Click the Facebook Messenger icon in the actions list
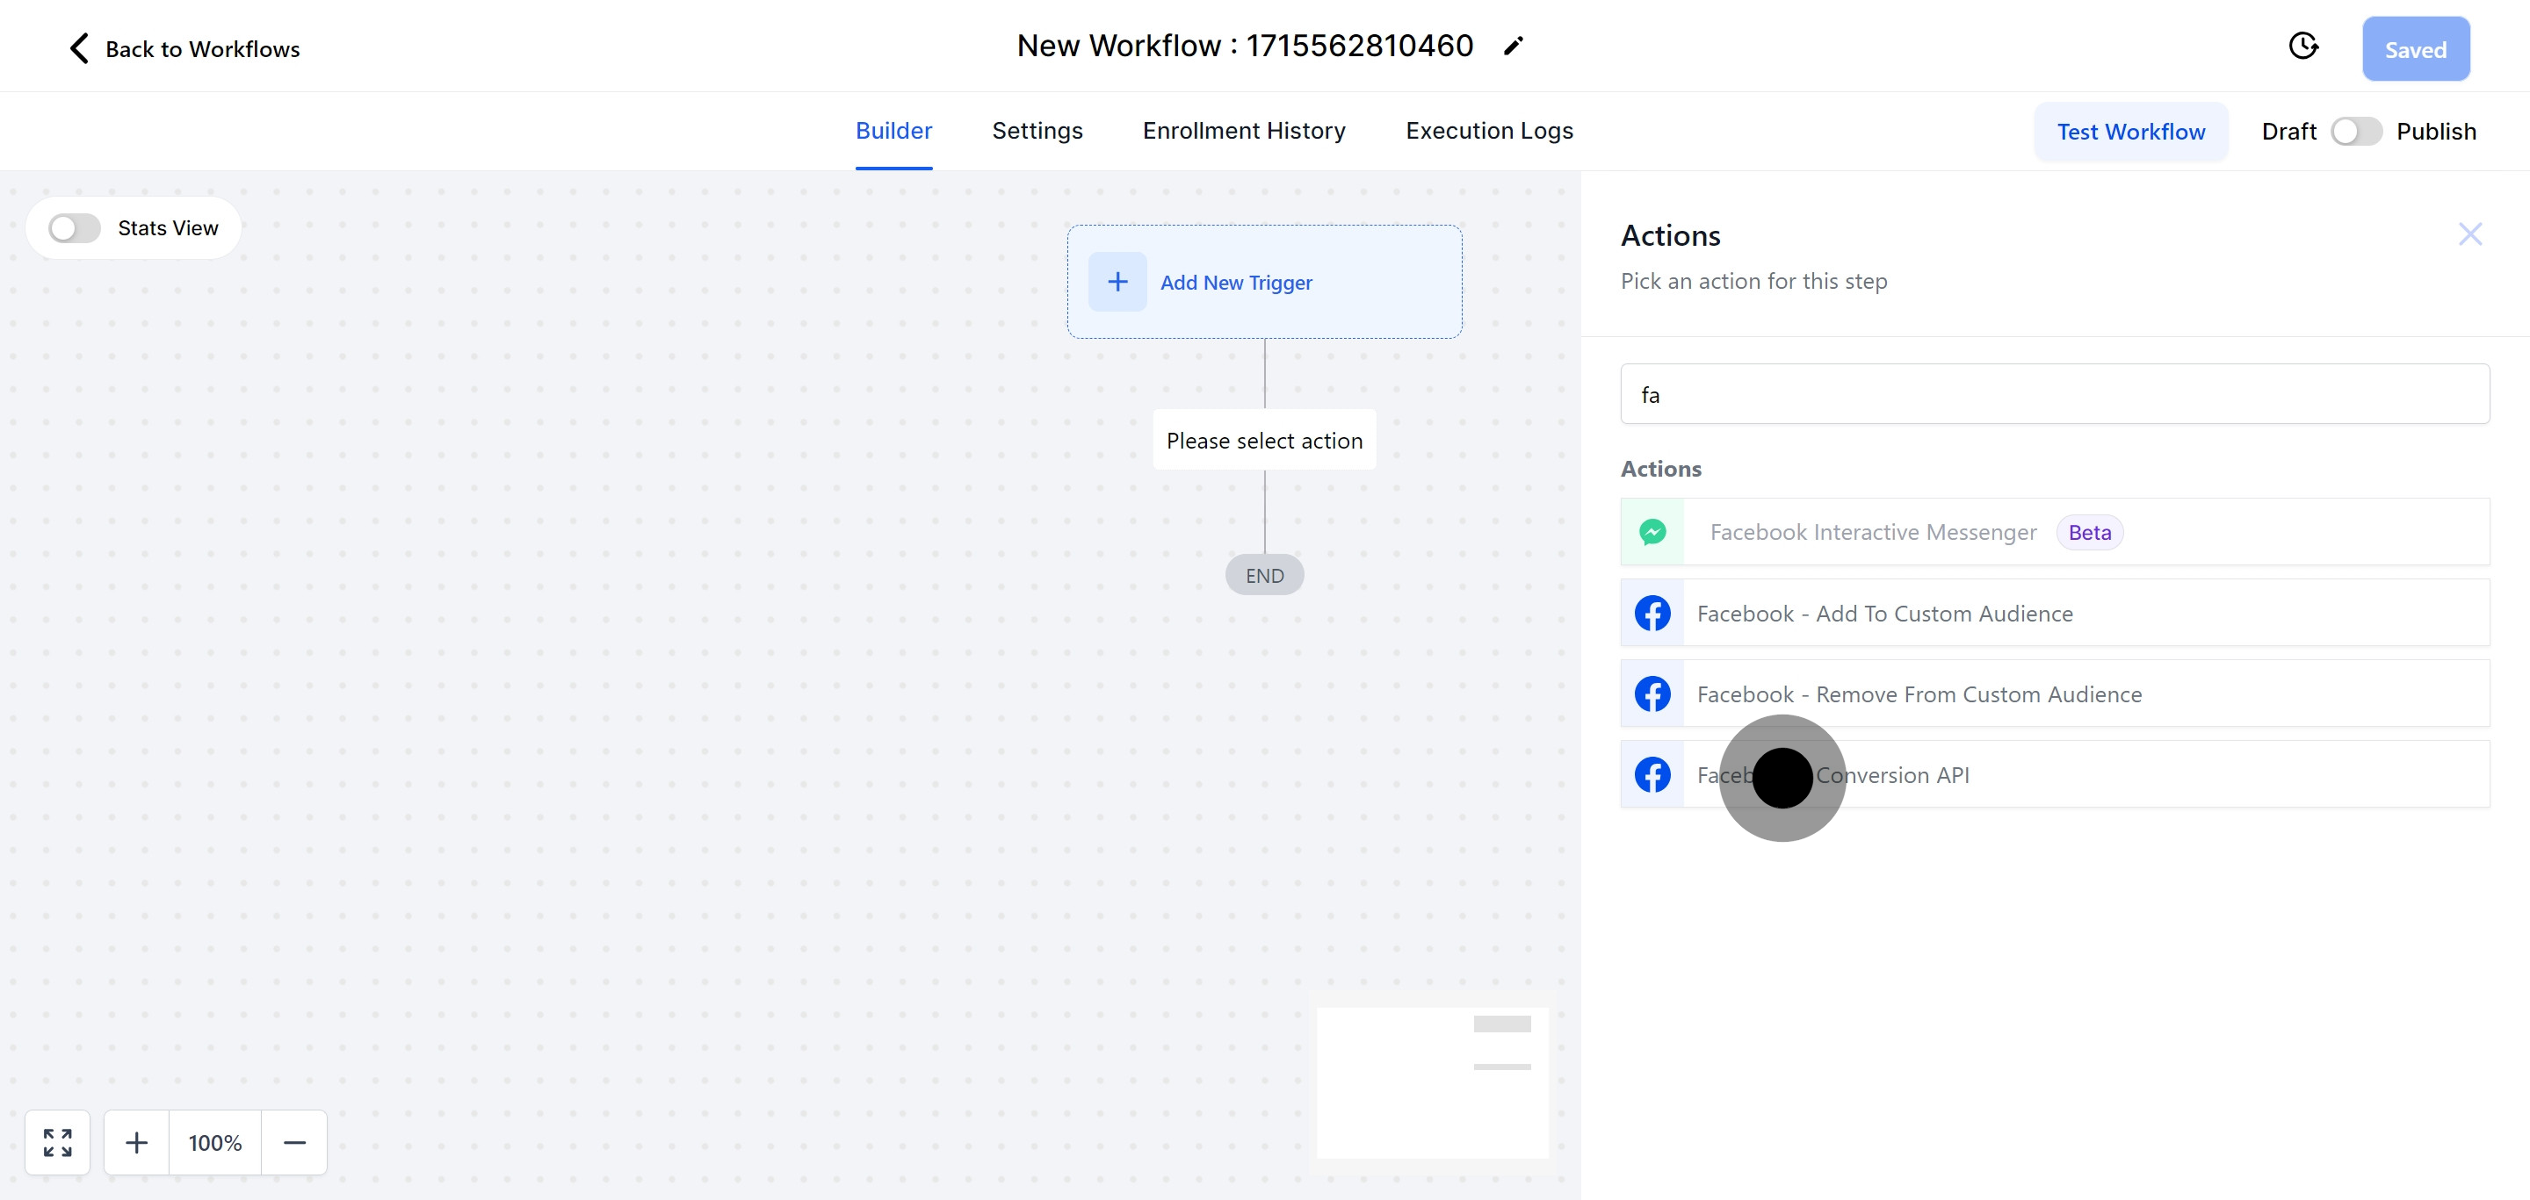The width and height of the screenshot is (2530, 1200). pos(1653,532)
